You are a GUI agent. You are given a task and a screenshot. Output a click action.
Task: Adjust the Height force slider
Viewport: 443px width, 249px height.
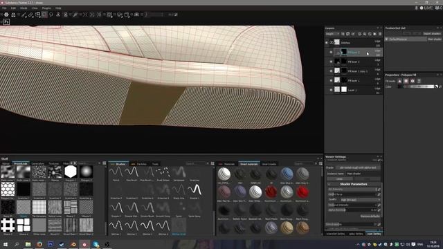[352, 194]
